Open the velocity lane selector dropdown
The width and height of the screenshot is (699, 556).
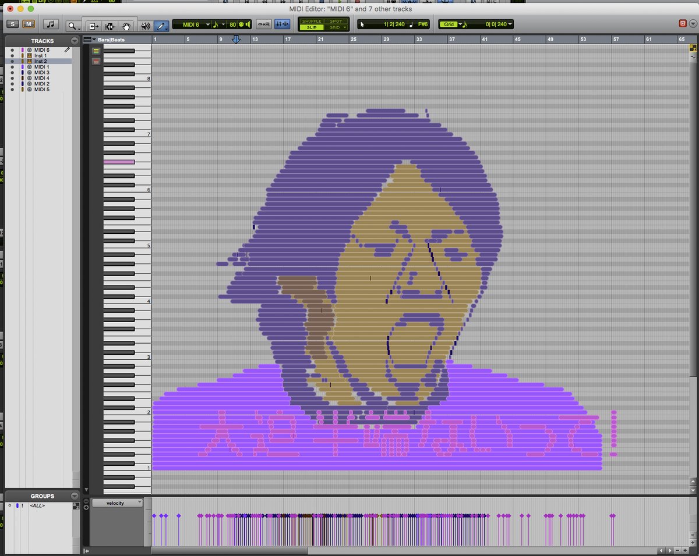(117, 502)
